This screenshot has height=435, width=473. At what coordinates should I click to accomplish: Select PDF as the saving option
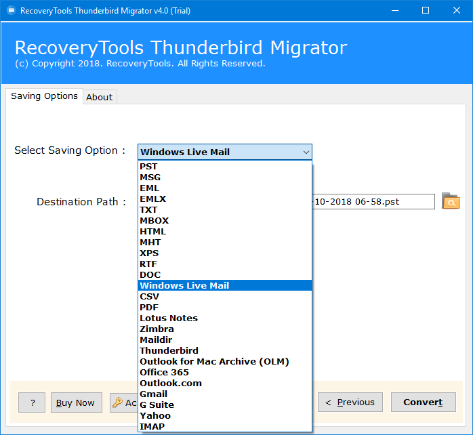225,308
